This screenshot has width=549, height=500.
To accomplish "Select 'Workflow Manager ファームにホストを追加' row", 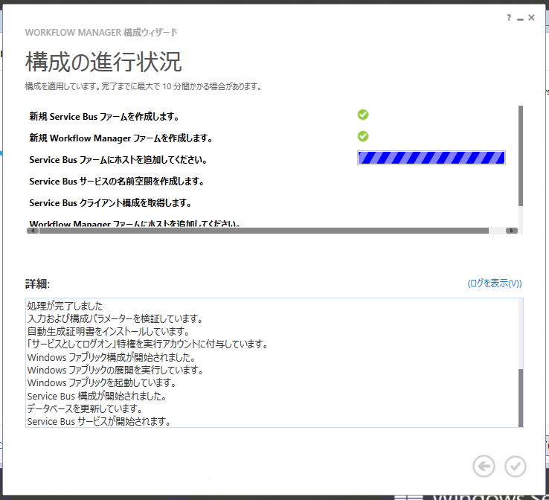I will click(x=135, y=223).
